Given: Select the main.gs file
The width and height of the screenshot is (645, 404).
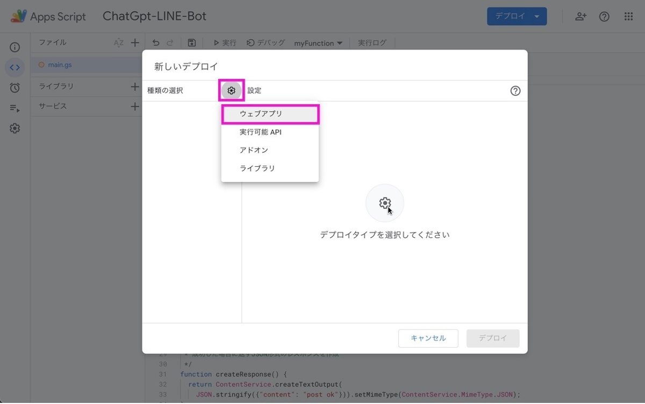Looking at the screenshot, I should [86, 65].
